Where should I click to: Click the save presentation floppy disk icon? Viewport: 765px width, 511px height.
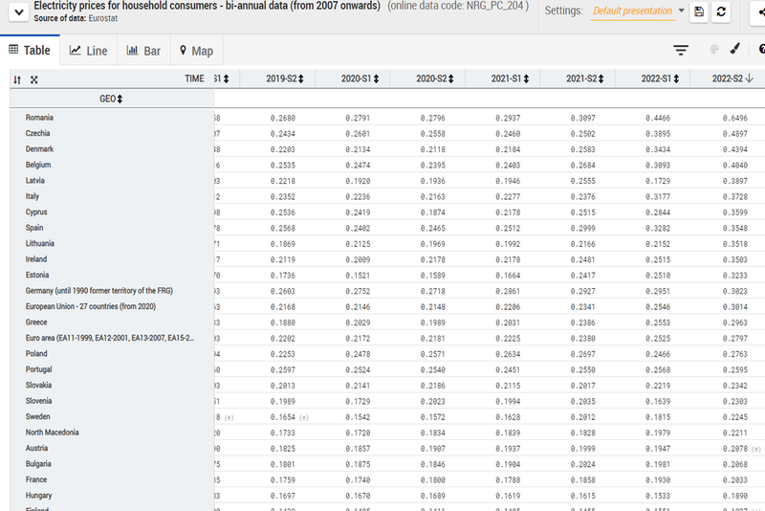coord(699,11)
